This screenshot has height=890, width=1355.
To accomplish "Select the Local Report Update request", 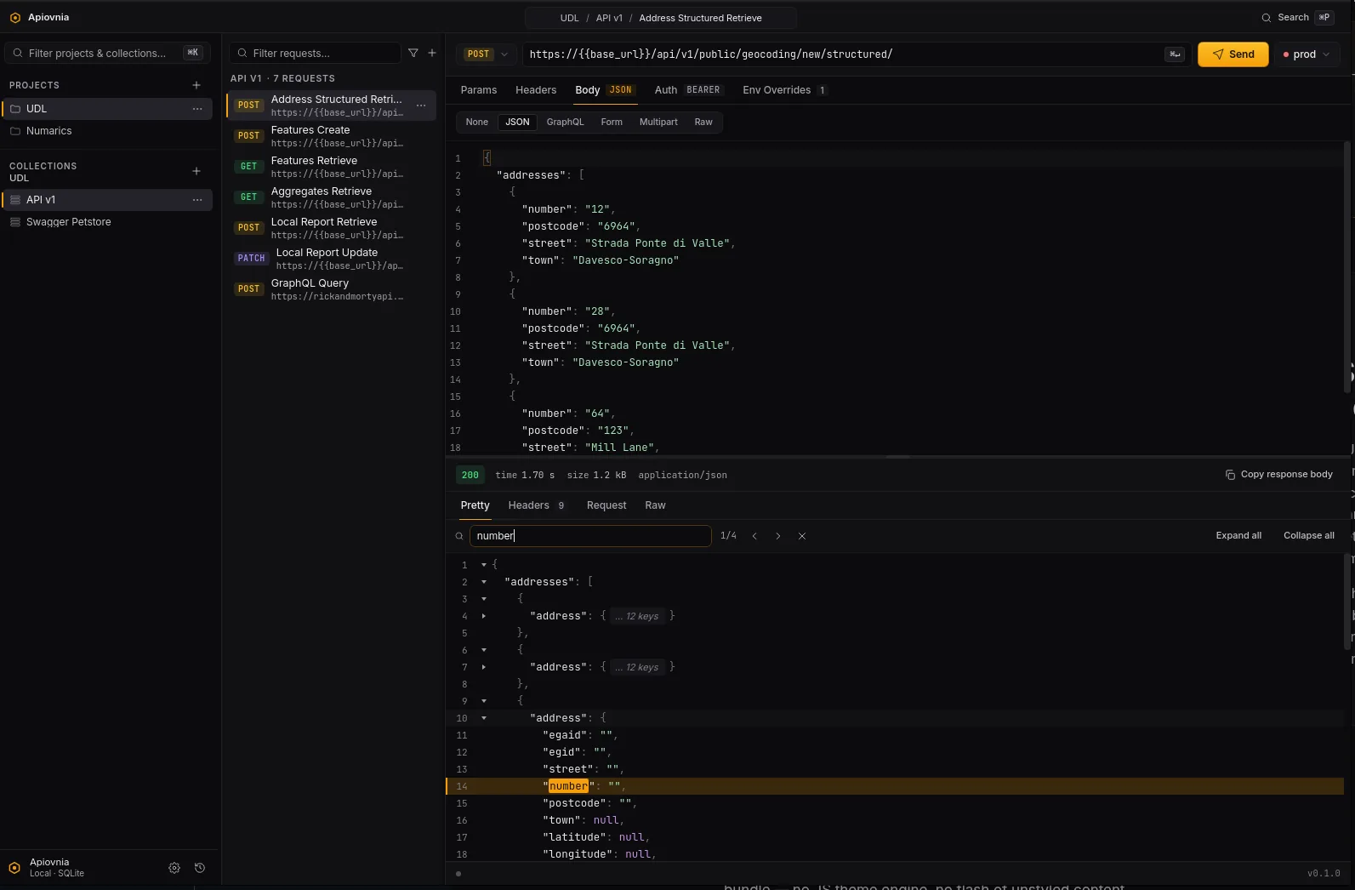I will pos(332,259).
